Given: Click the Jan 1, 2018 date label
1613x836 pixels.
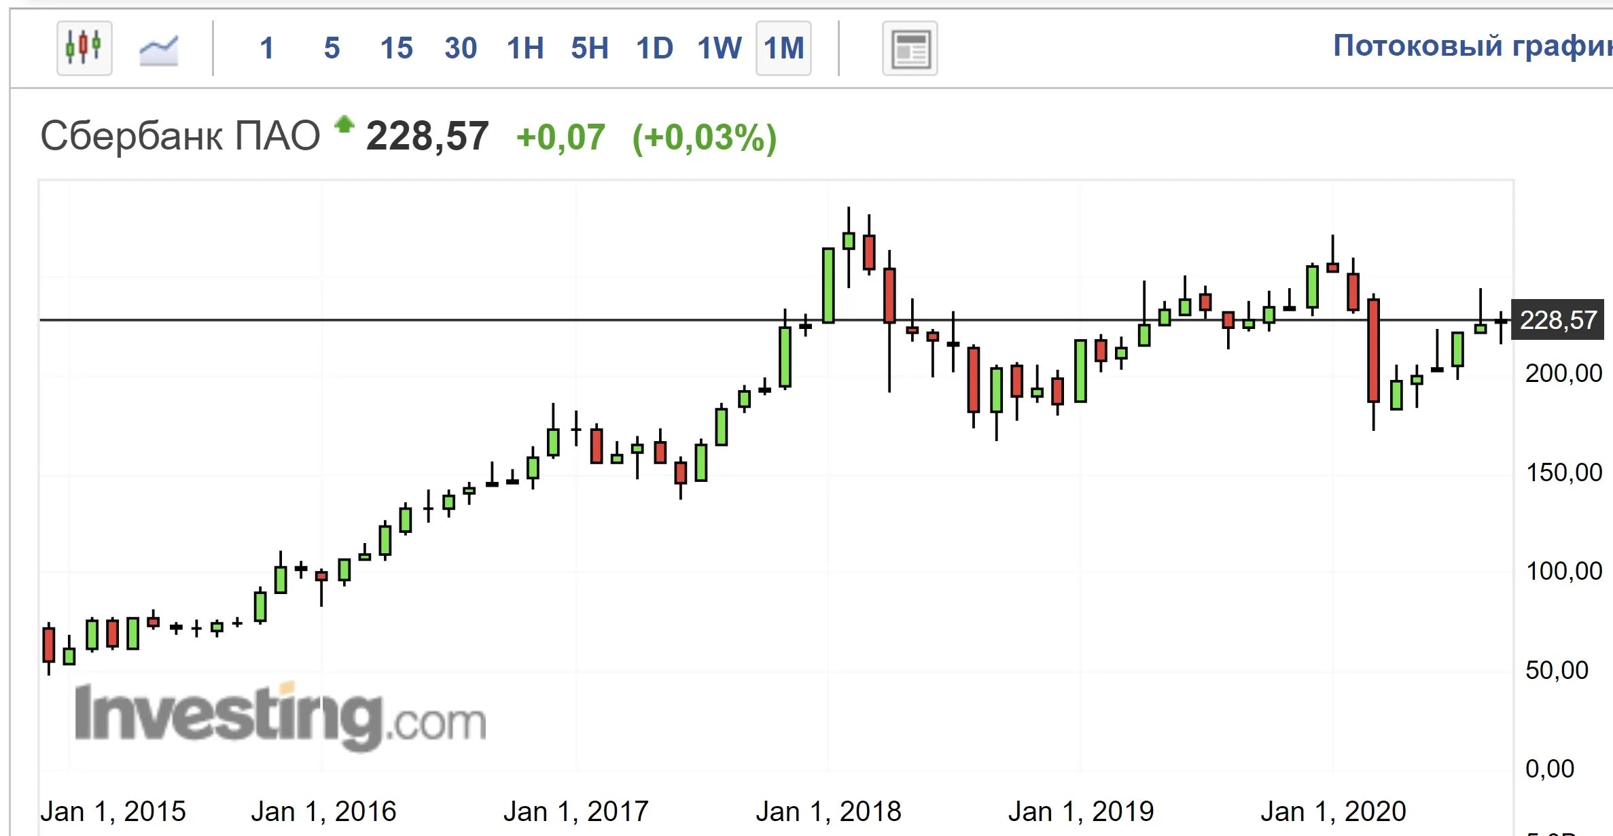Looking at the screenshot, I should point(828,812).
